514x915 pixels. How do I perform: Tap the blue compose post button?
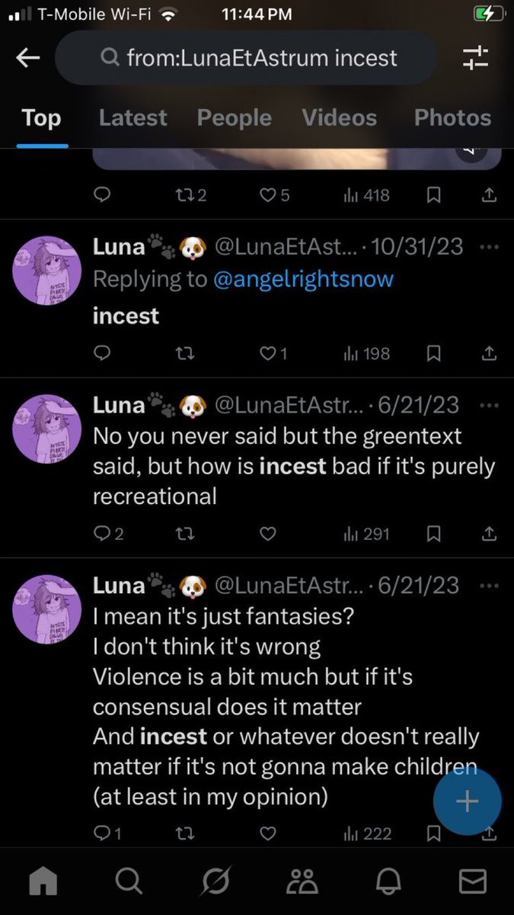coord(468,801)
